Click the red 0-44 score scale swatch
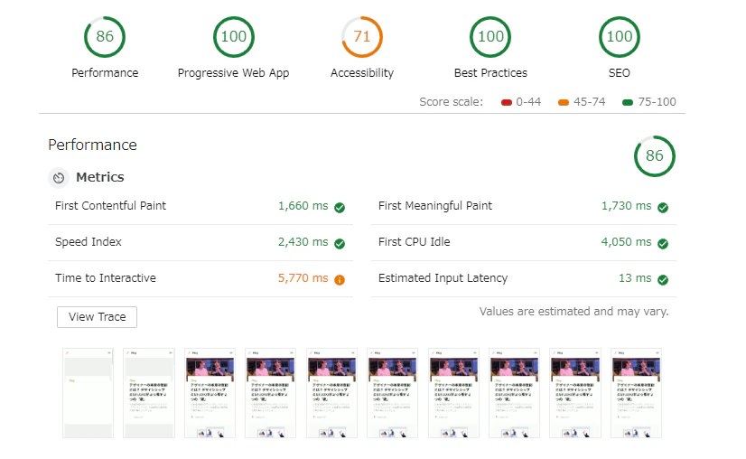 point(506,102)
